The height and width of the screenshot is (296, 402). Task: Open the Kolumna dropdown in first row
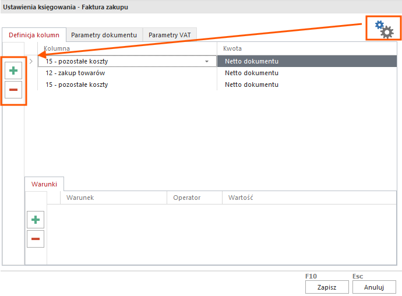[207, 61]
